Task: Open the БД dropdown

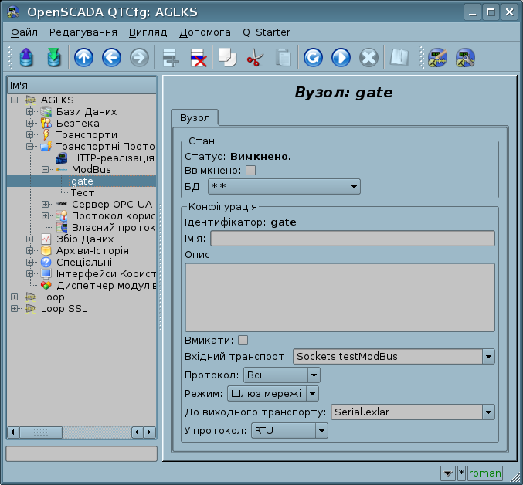Action: (x=284, y=186)
